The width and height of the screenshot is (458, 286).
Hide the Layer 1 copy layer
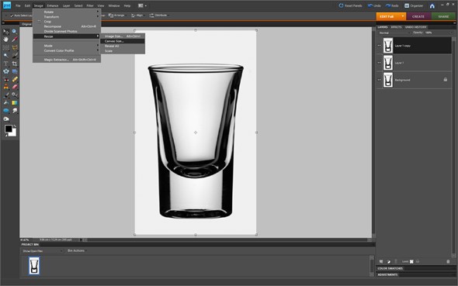379,46
